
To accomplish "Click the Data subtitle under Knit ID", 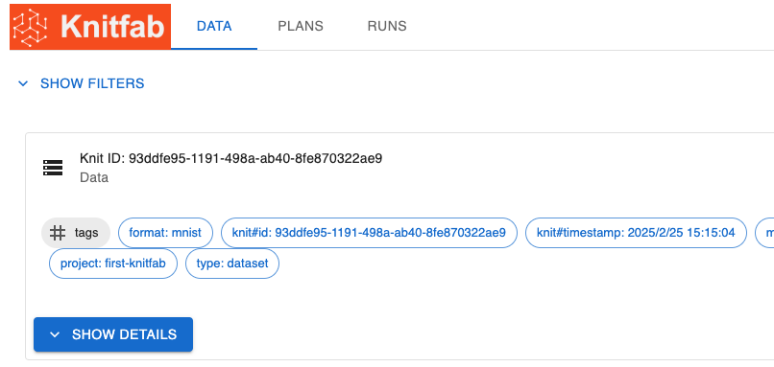I will pyautogui.click(x=94, y=177).
